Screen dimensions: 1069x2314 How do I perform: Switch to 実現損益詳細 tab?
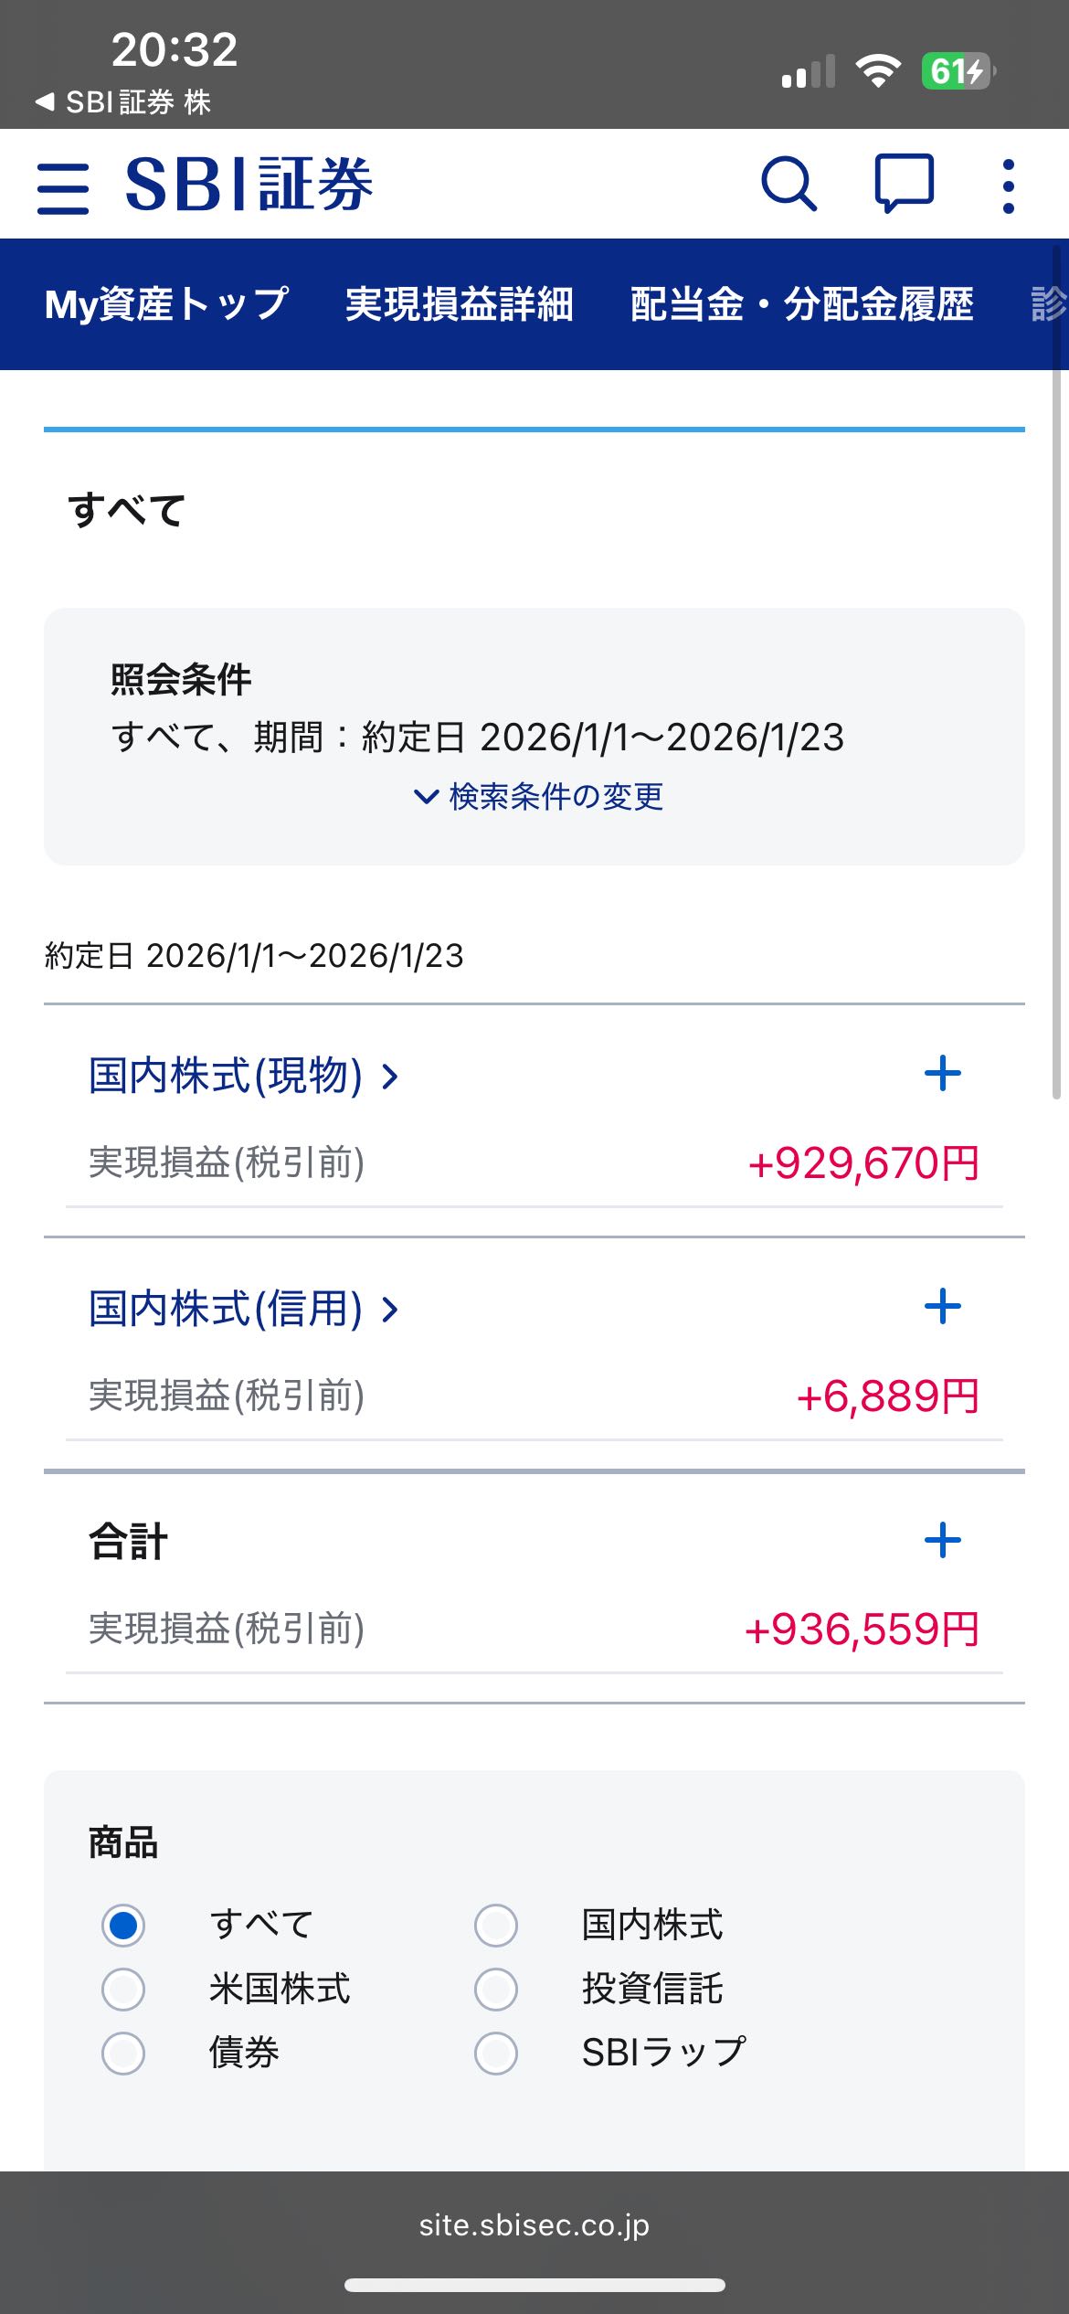(459, 304)
